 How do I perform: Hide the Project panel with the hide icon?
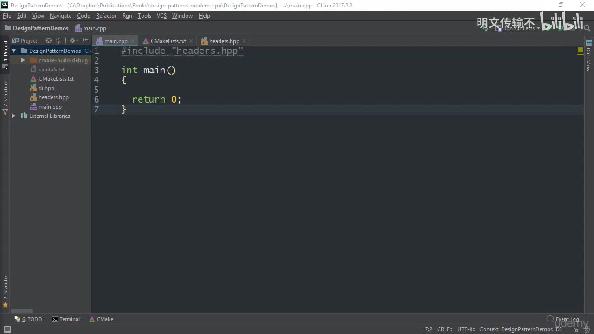[x=85, y=41]
